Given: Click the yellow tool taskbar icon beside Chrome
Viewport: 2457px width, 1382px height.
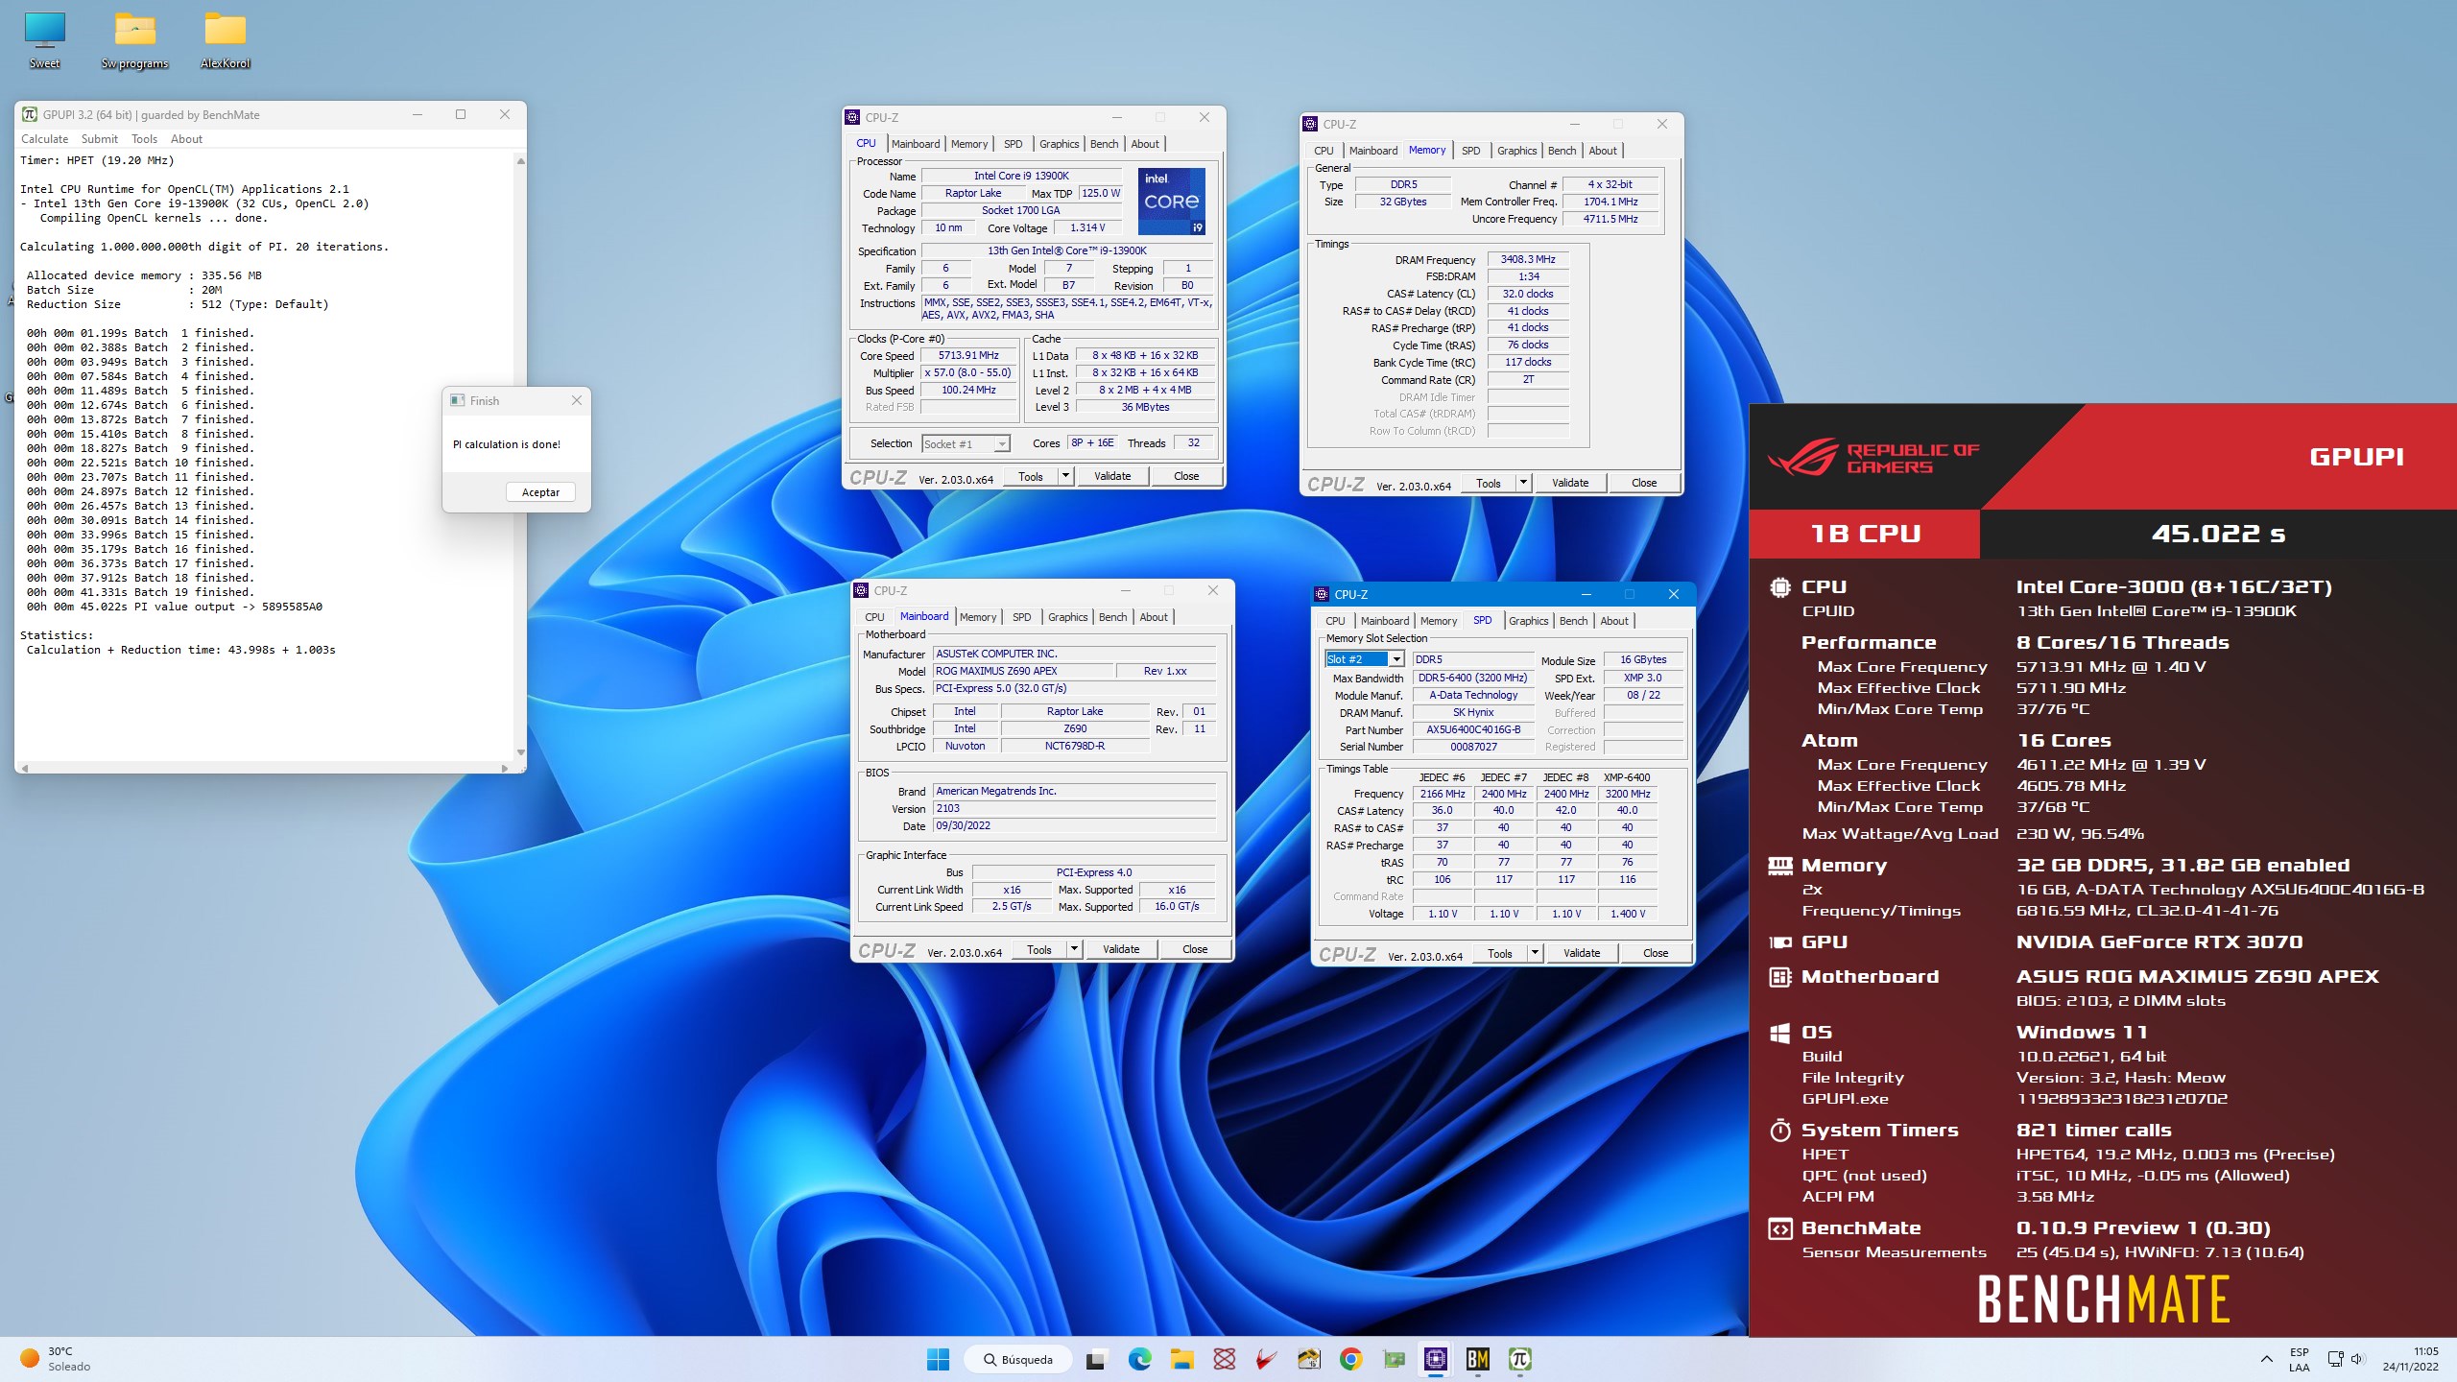Looking at the screenshot, I should (1308, 1359).
